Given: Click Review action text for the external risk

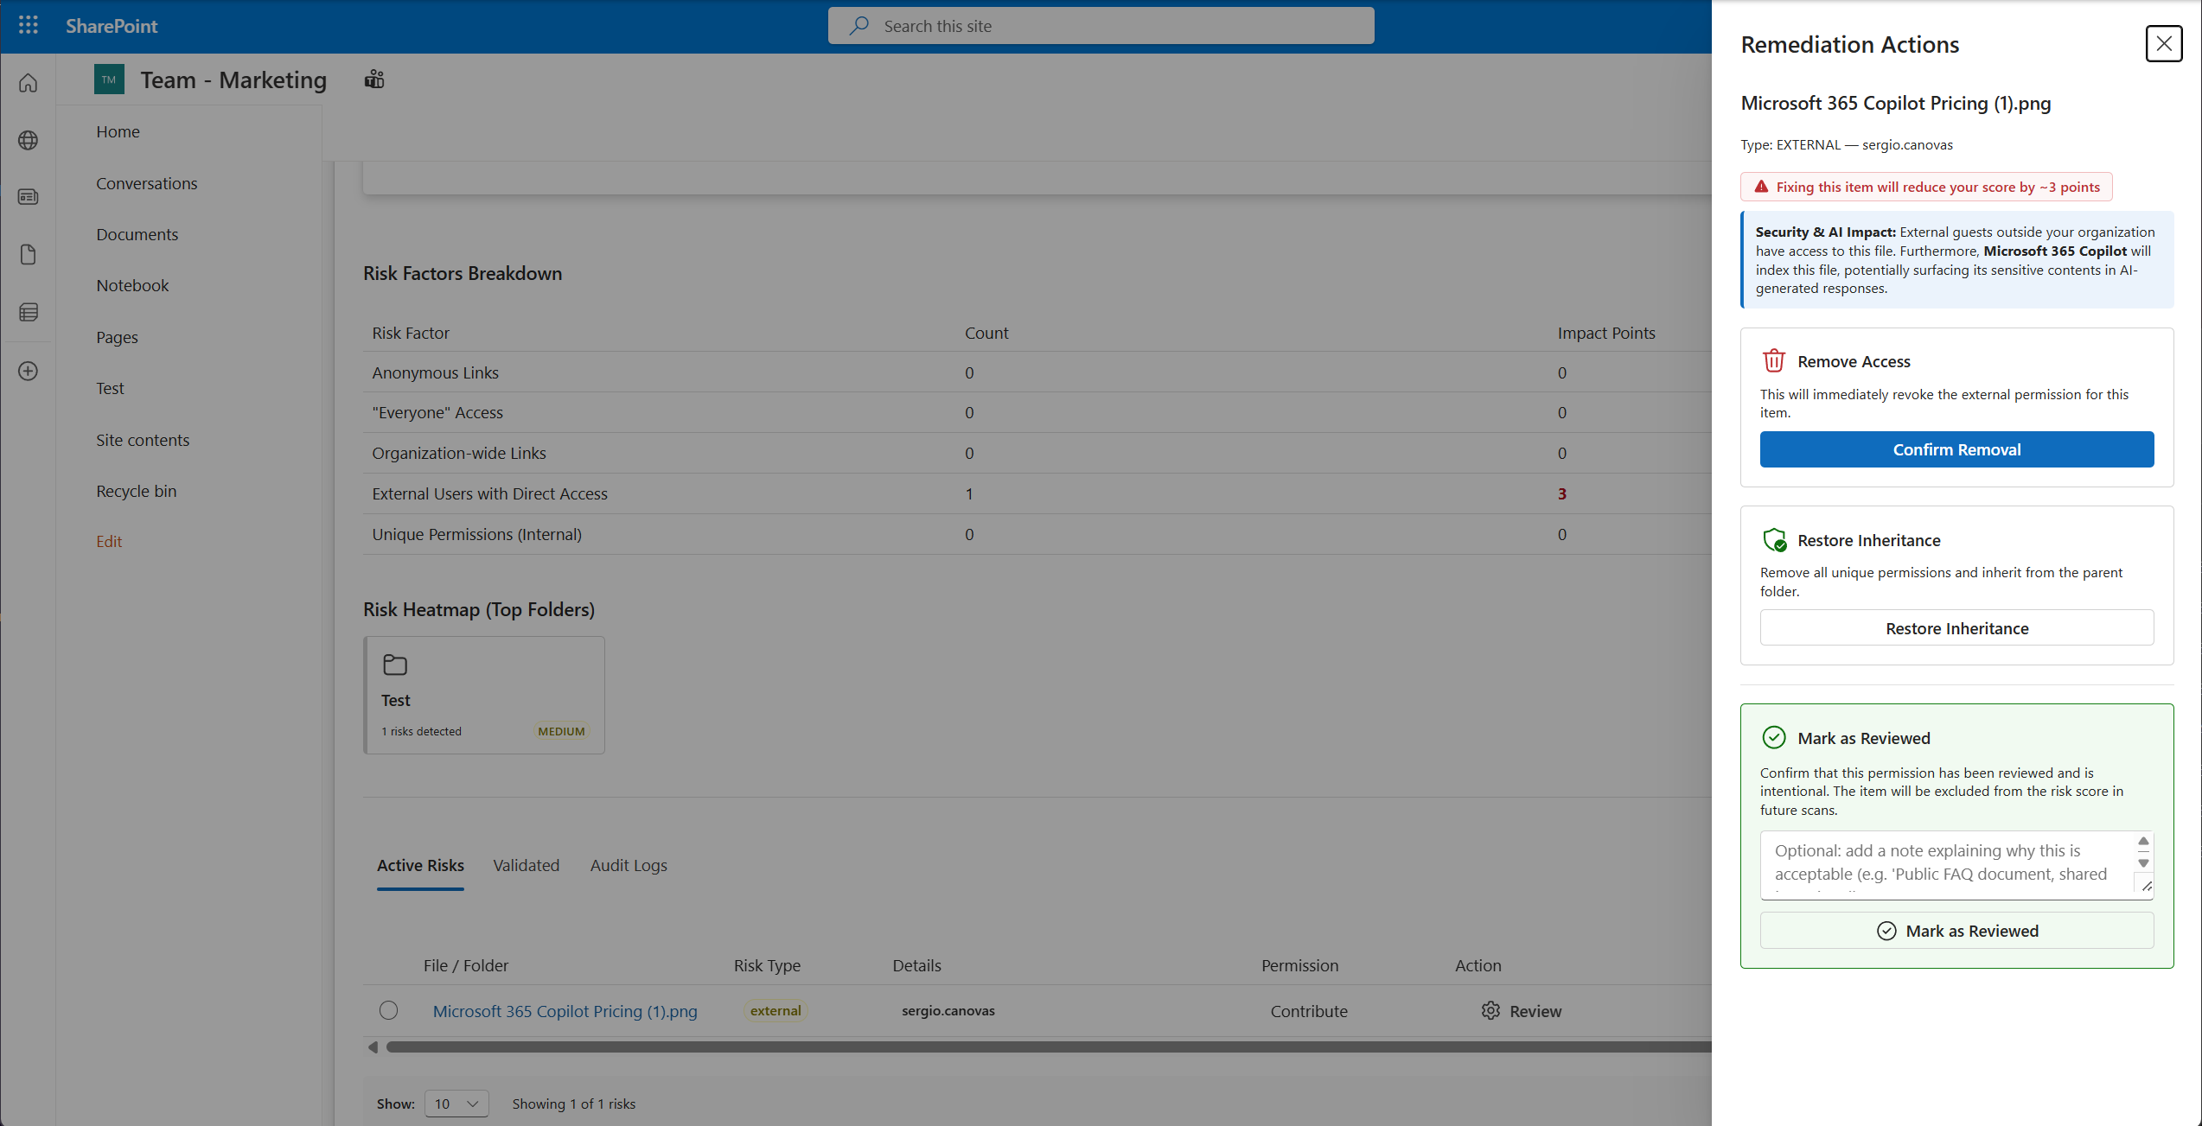Looking at the screenshot, I should [1535, 1011].
